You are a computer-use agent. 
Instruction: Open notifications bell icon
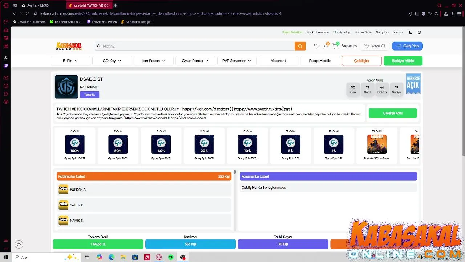pos(326,46)
